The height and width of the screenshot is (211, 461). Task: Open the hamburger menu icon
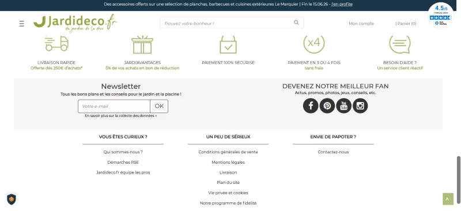coord(22,24)
